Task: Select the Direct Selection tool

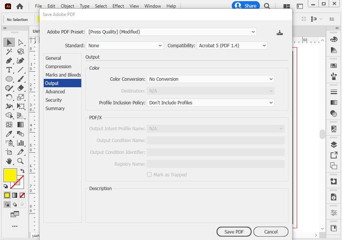Action: 21,42
